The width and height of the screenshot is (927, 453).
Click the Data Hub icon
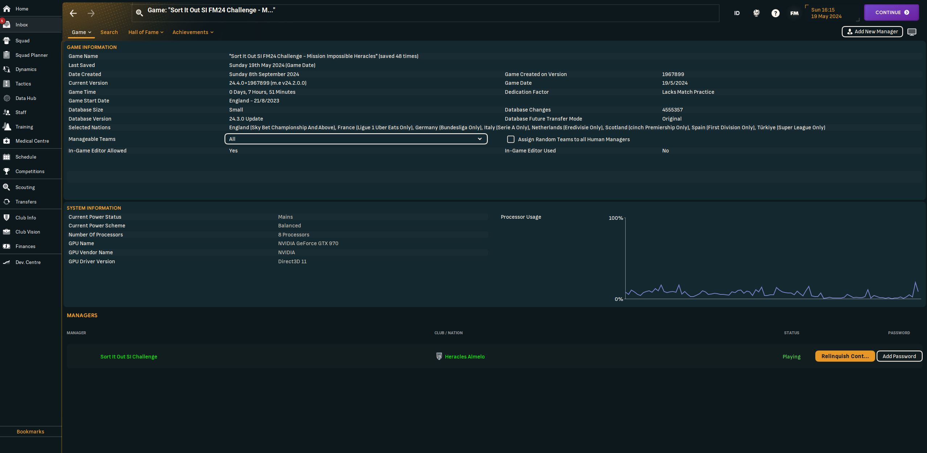7,98
